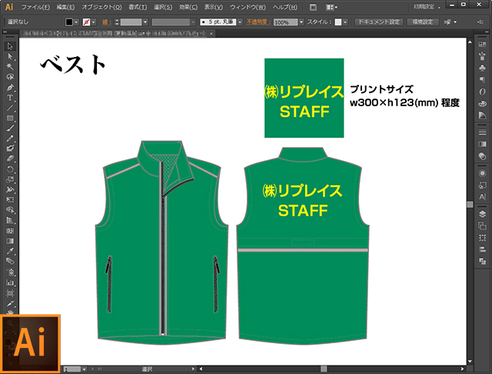Screen dimensions: 492x374
Task: Open the Align panel icon
Action: point(482,249)
